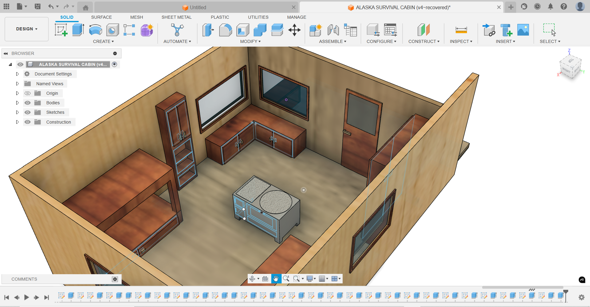The height and width of the screenshot is (307, 590).
Task: Select the Joint tool
Action: pyautogui.click(x=333, y=30)
